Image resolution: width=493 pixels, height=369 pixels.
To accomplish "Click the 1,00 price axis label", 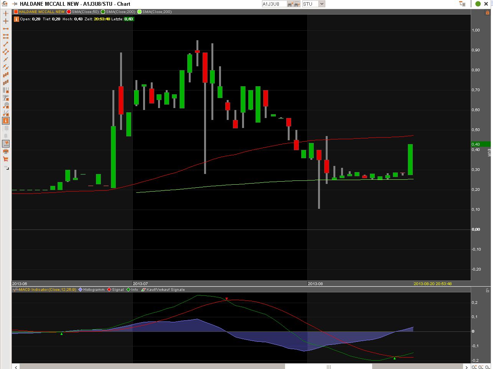I will (x=476, y=30).
